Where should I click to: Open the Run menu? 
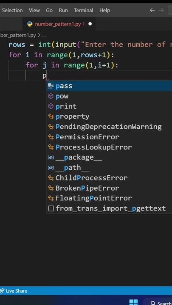(63, 10)
